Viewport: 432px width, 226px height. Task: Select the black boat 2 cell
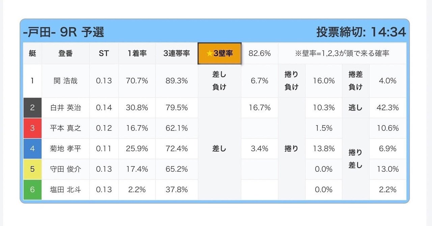pyautogui.click(x=32, y=108)
